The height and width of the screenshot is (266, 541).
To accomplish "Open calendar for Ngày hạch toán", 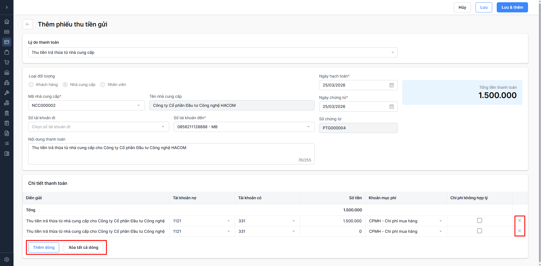I will point(392,85).
